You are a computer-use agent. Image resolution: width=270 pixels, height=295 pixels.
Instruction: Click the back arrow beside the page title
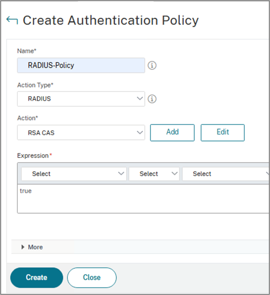coord(12,20)
